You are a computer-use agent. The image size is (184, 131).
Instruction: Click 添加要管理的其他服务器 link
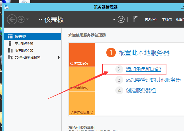(153, 80)
